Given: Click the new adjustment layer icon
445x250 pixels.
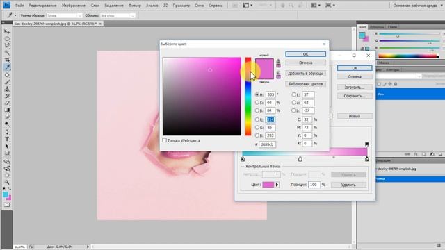Looking at the screenshot, I should click(432, 154).
